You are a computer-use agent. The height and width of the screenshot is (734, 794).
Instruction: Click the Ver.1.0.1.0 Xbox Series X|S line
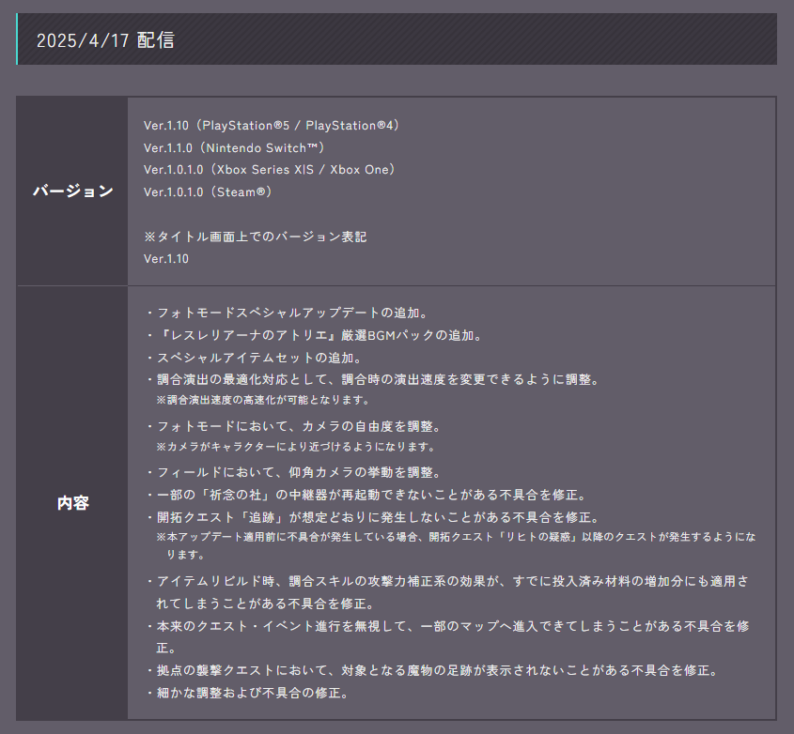tap(269, 170)
